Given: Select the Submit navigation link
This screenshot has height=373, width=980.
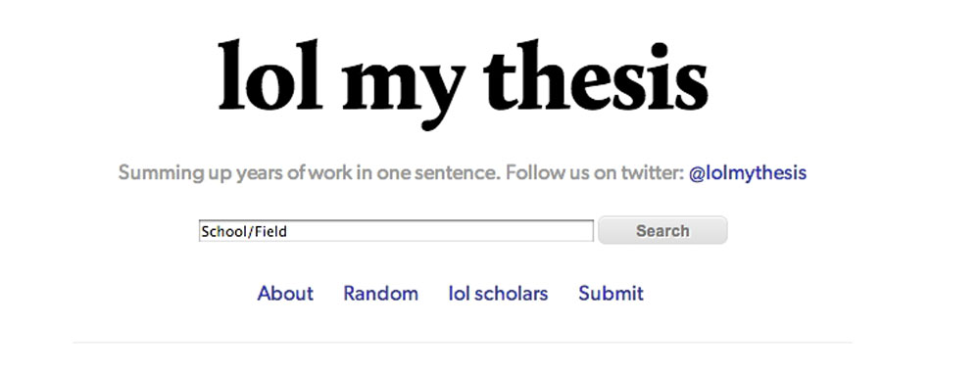Looking at the screenshot, I should (x=611, y=293).
